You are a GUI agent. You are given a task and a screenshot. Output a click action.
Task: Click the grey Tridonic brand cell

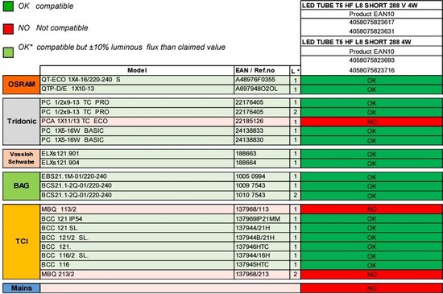coord(22,122)
